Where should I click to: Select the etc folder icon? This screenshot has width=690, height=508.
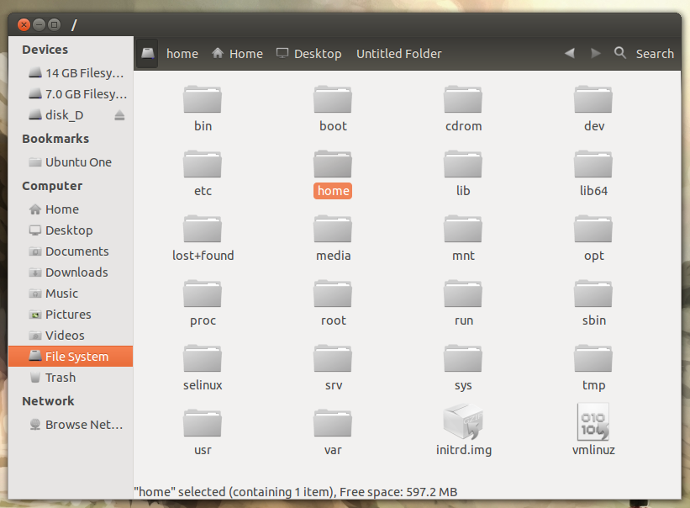pos(203,164)
